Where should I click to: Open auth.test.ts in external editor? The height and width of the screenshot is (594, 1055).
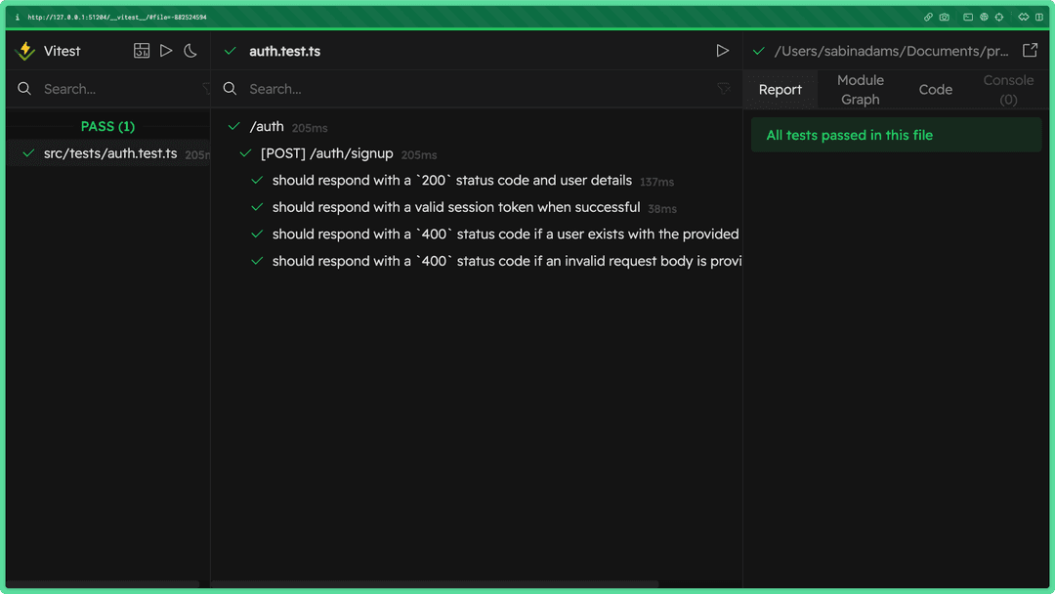pyautogui.click(x=1031, y=50)
